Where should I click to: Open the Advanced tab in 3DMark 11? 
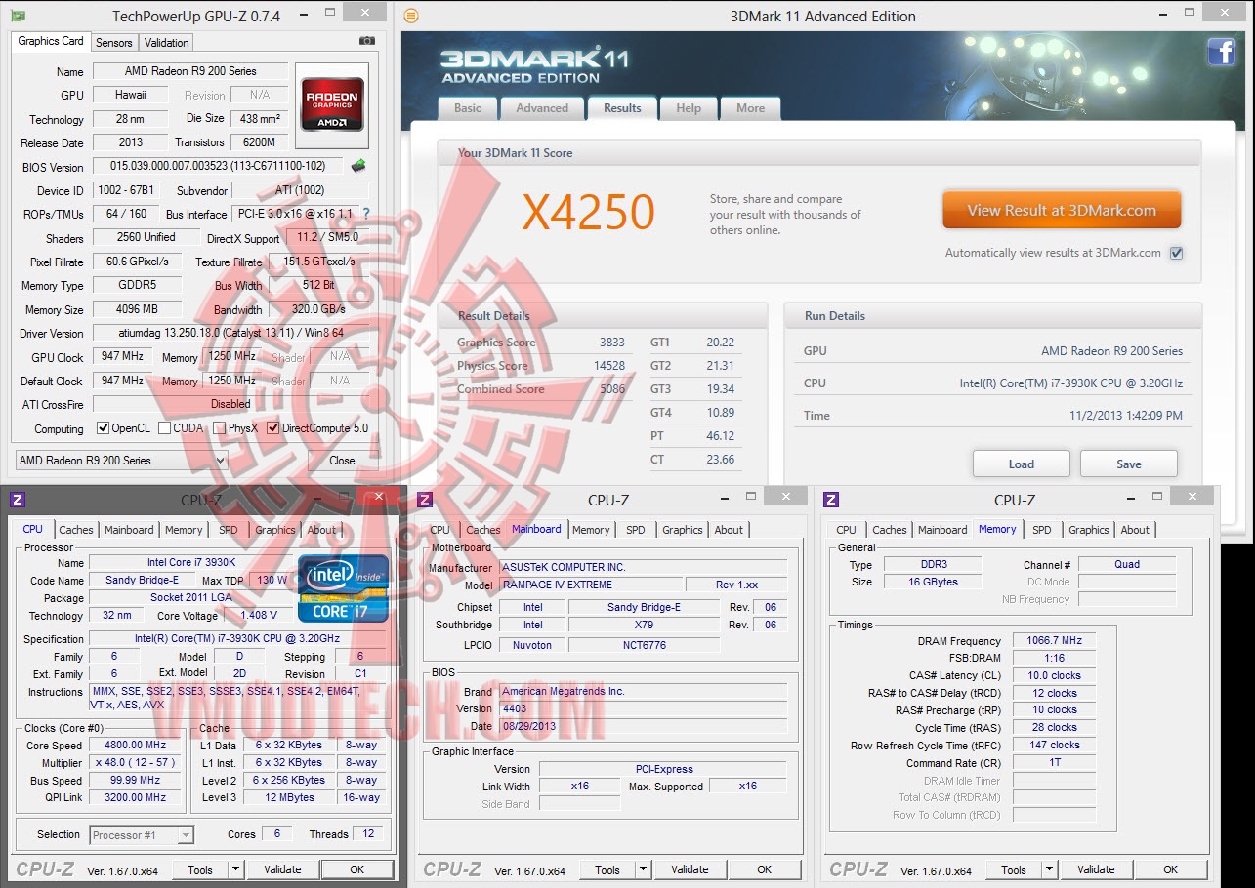(542, 108)
